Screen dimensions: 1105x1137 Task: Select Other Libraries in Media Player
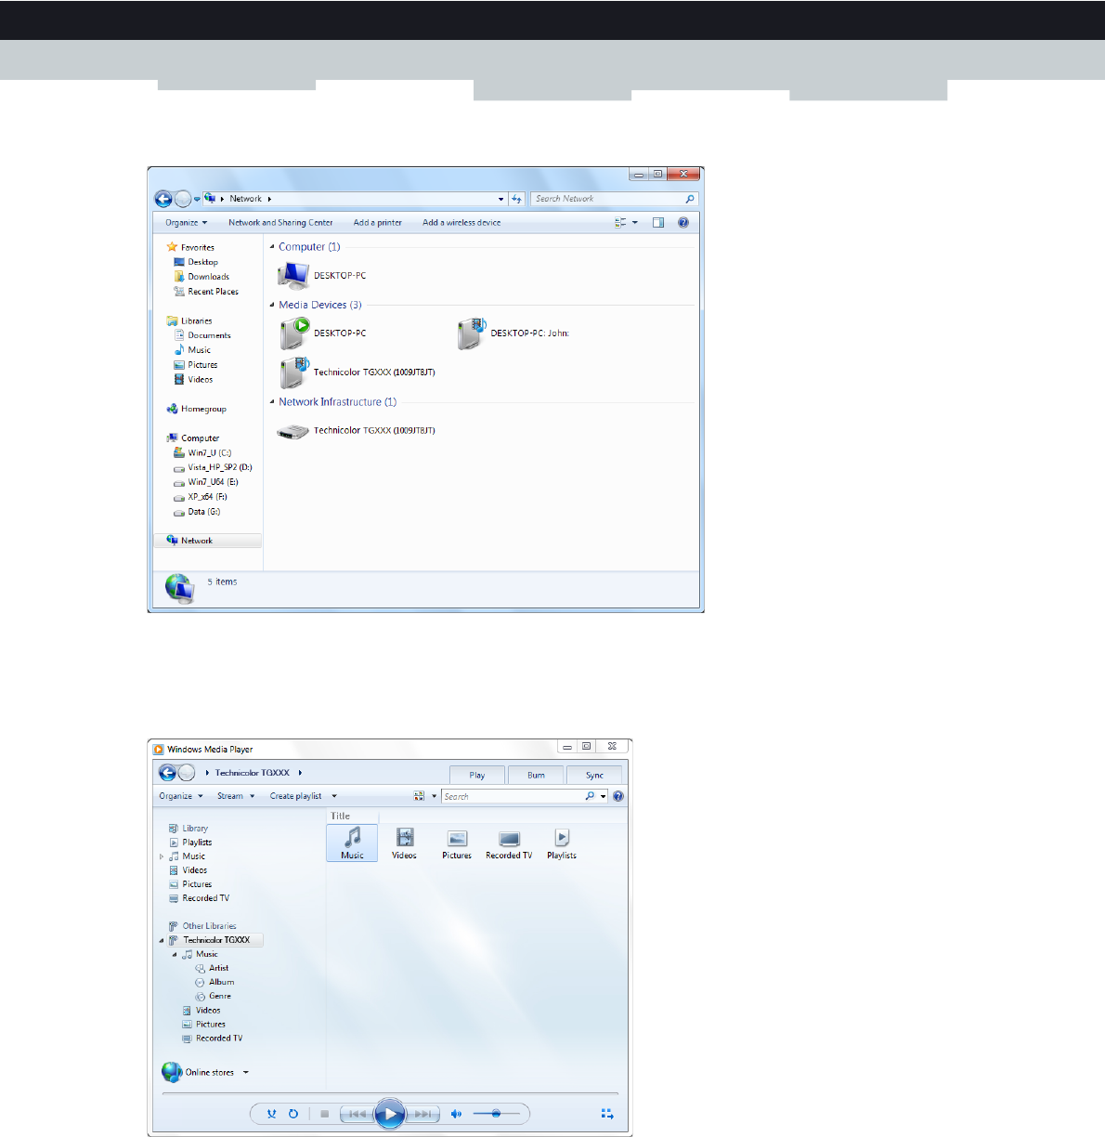(x=202, y=926)
